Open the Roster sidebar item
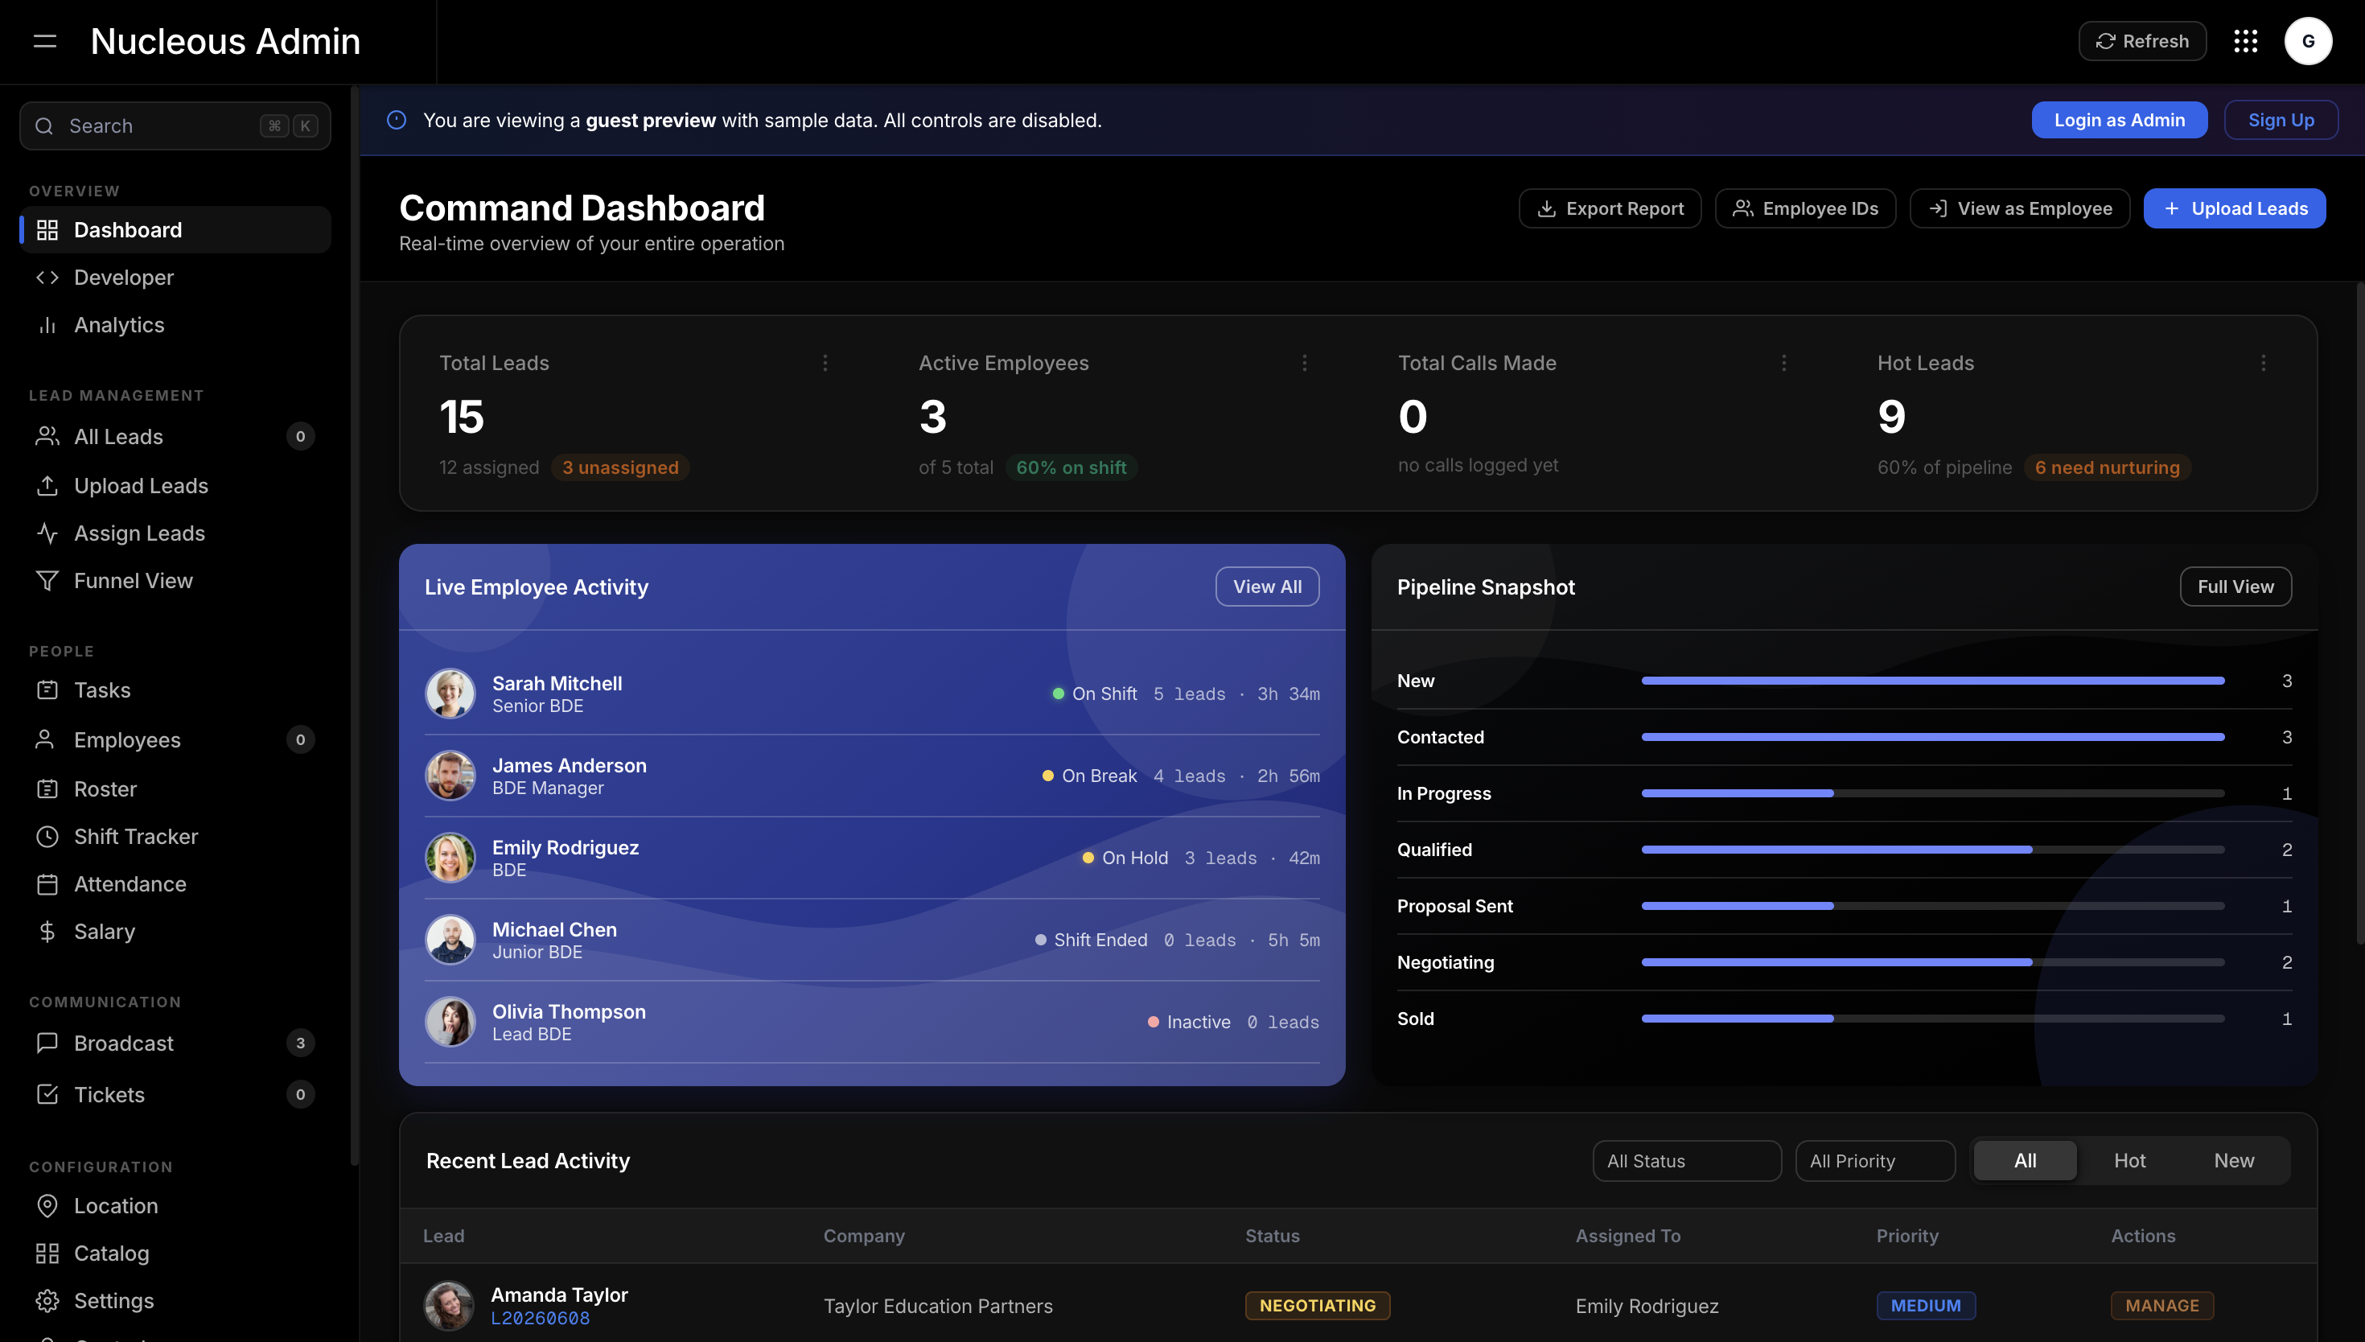Image resolution: width=2365 pixels, height=1342 pixels. (x=175, y=789)
